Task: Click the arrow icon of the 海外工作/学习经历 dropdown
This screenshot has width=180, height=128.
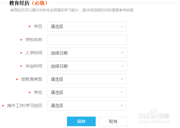Action: (x=122, y=106)
